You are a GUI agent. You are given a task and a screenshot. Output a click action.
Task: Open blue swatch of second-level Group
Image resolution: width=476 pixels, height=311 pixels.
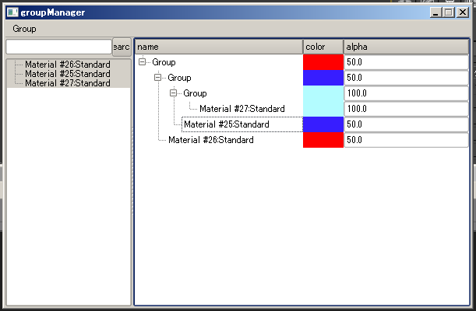point(323,78)
